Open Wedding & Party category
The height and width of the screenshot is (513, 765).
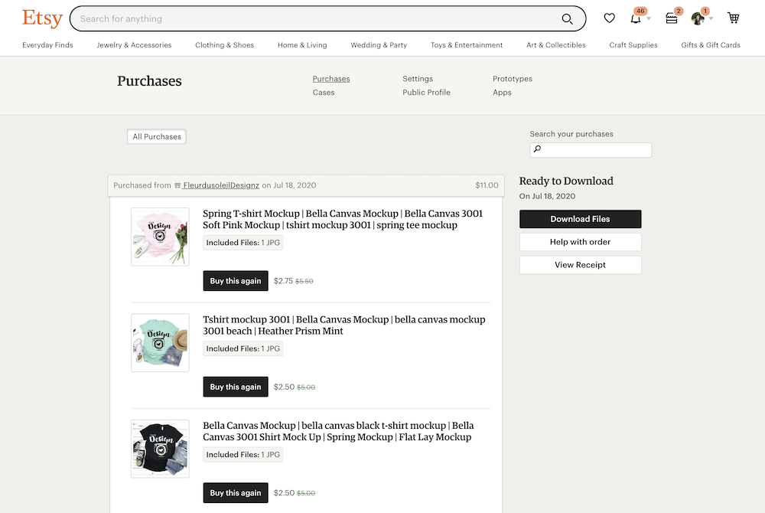379,45
